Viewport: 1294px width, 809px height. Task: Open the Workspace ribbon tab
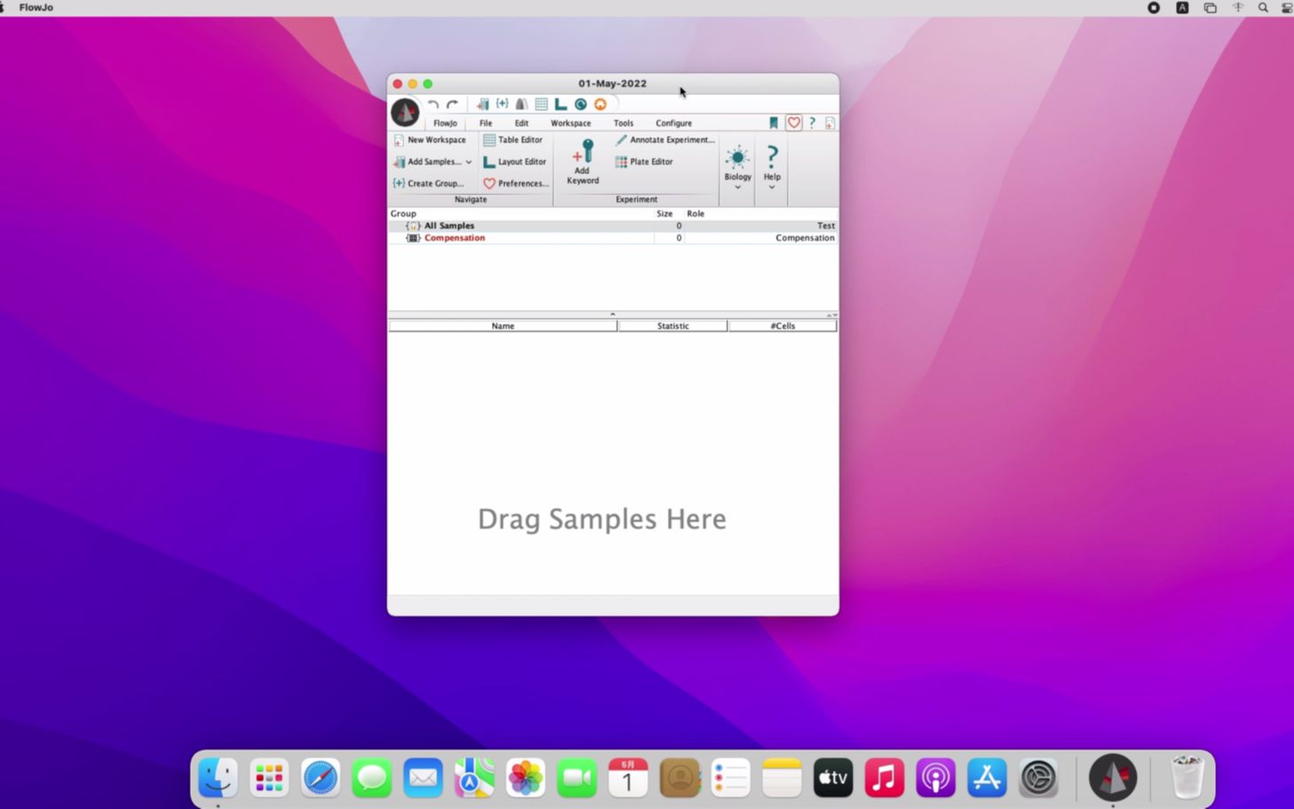570,123
